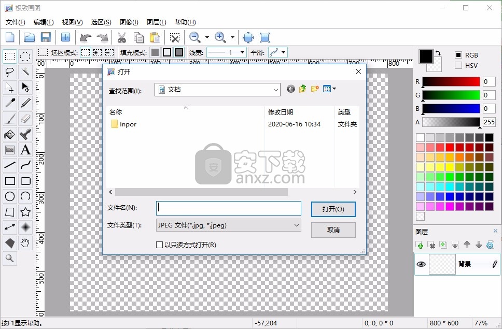
Task: Swap foreground and background colors
Action: [x=438, y=53]
